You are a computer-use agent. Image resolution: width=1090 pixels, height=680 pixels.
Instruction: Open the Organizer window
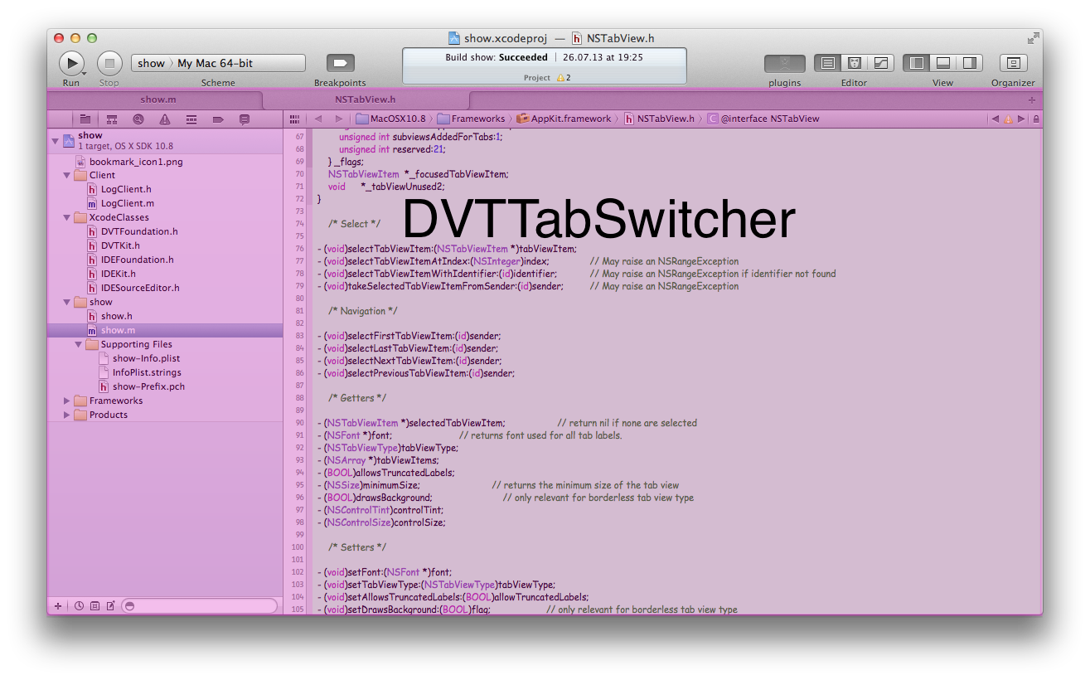point(1013,63)
